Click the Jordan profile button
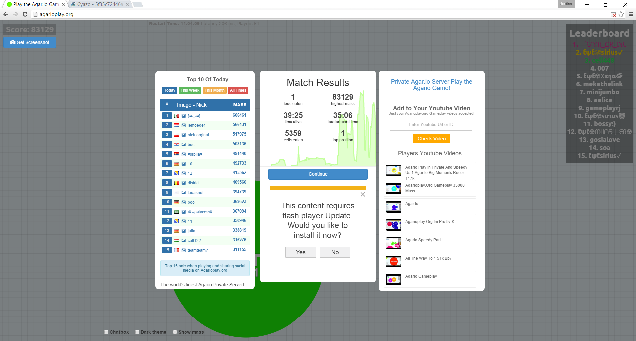Viewport: 636px width, 341px height. coord(566,4)
